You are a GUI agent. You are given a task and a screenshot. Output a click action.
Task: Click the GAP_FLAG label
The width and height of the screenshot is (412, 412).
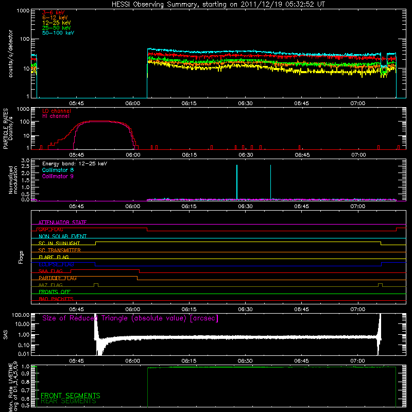pos(50,229)
